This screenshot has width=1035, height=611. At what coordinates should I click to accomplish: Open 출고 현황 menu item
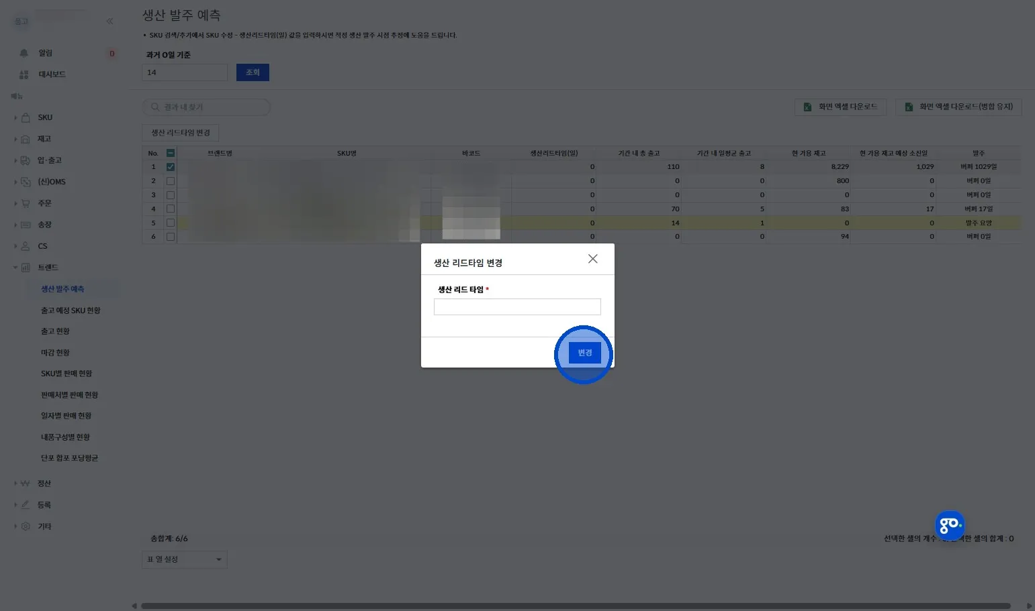[55, 331]
